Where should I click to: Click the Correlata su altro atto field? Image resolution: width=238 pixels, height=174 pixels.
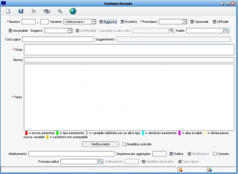151,31
